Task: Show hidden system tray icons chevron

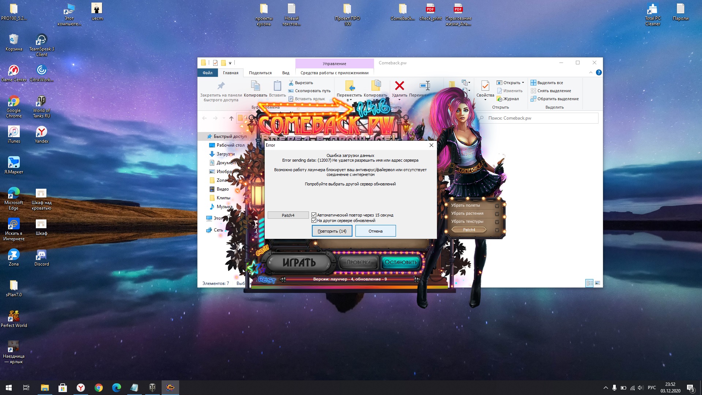Action: click(605, 387)
